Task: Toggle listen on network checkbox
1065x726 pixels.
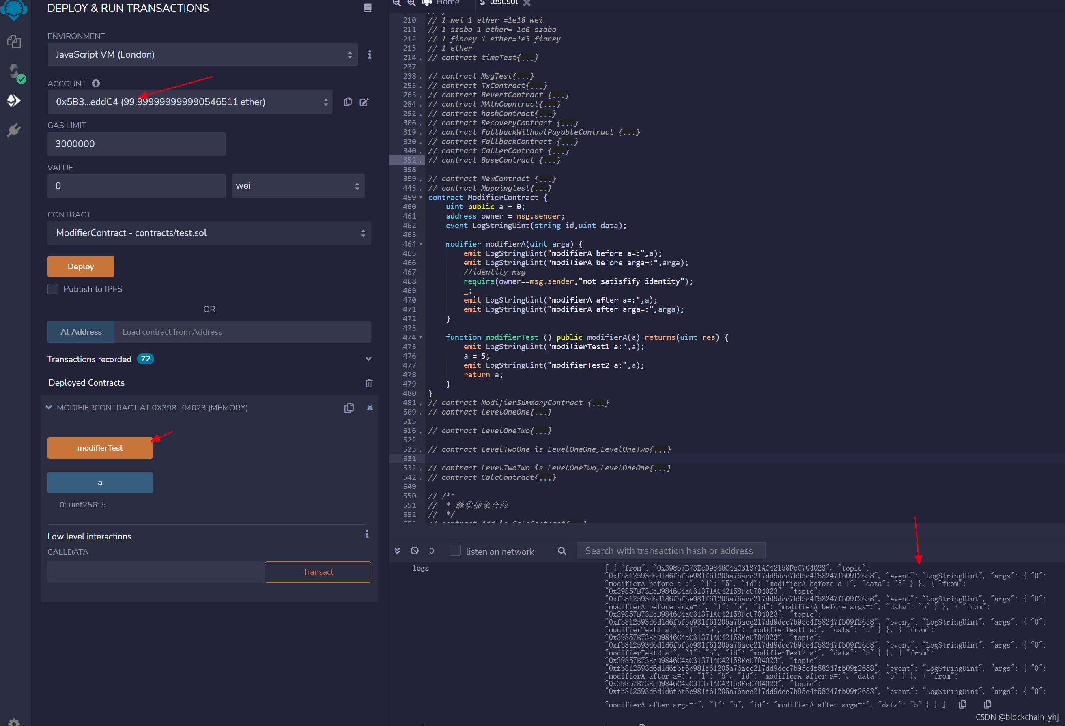Action: [x=455, y=550]
